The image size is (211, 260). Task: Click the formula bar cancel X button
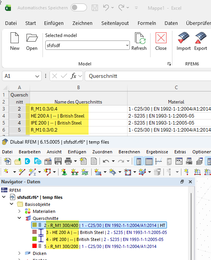point(55,76)
